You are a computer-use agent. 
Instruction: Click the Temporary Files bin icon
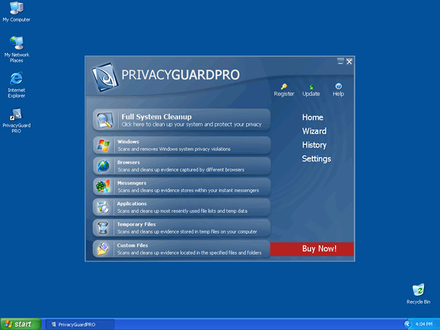[103, 227]
